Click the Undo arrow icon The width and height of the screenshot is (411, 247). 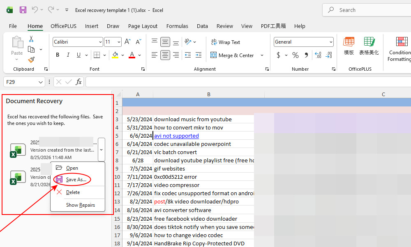click(x=35, y=10)
